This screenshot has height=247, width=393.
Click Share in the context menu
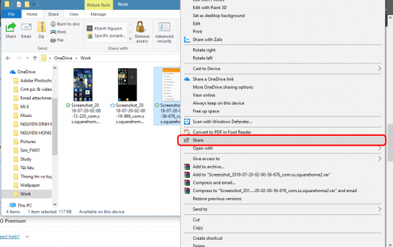pos(282,140)
